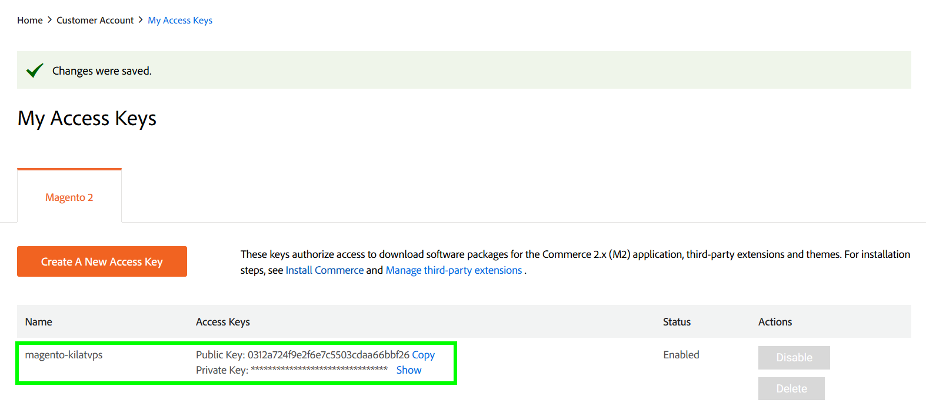Image resolution: width=926 pixels, height=413 pixels.
Task: Click the magento-kilatvps key name
Action: 64,355
